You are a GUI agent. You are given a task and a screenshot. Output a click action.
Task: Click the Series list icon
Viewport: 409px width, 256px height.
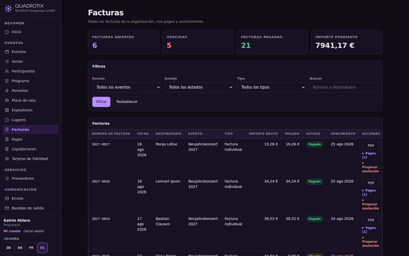[x=7, y=61]
